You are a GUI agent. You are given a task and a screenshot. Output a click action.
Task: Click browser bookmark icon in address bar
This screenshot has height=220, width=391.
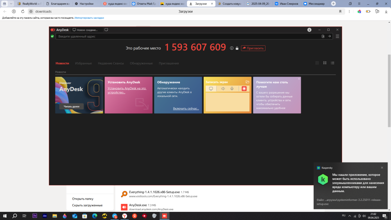[x=340, y=11]
